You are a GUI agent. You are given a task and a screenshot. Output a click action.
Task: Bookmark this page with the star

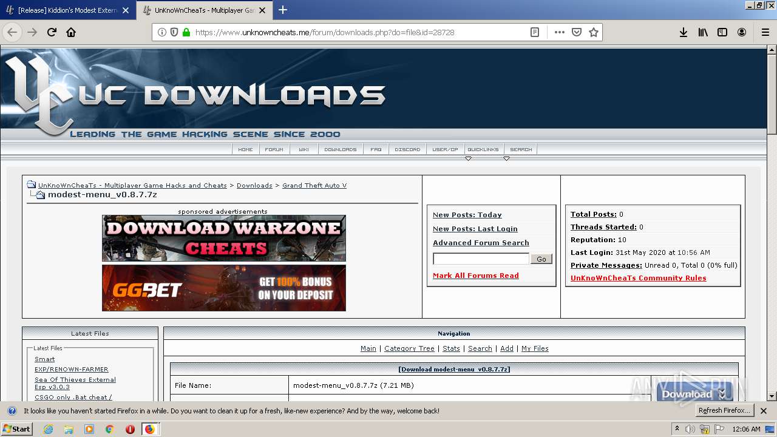(x=594, y=32)
